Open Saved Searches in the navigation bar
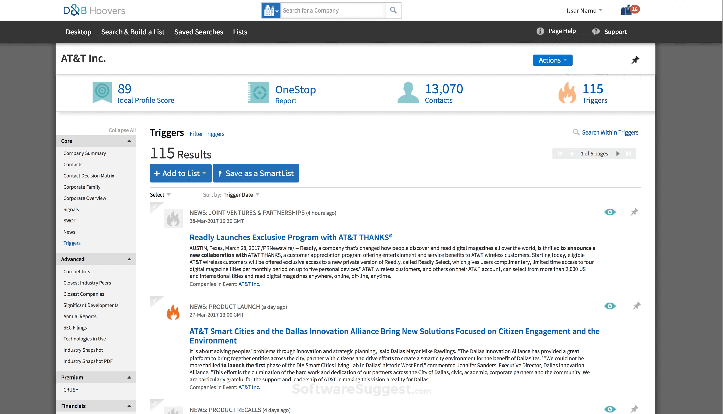The width and height of the screenshot is (723, 414). [198, 32]
